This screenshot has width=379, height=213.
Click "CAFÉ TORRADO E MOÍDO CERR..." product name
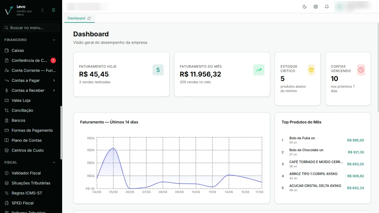(316, 162)
